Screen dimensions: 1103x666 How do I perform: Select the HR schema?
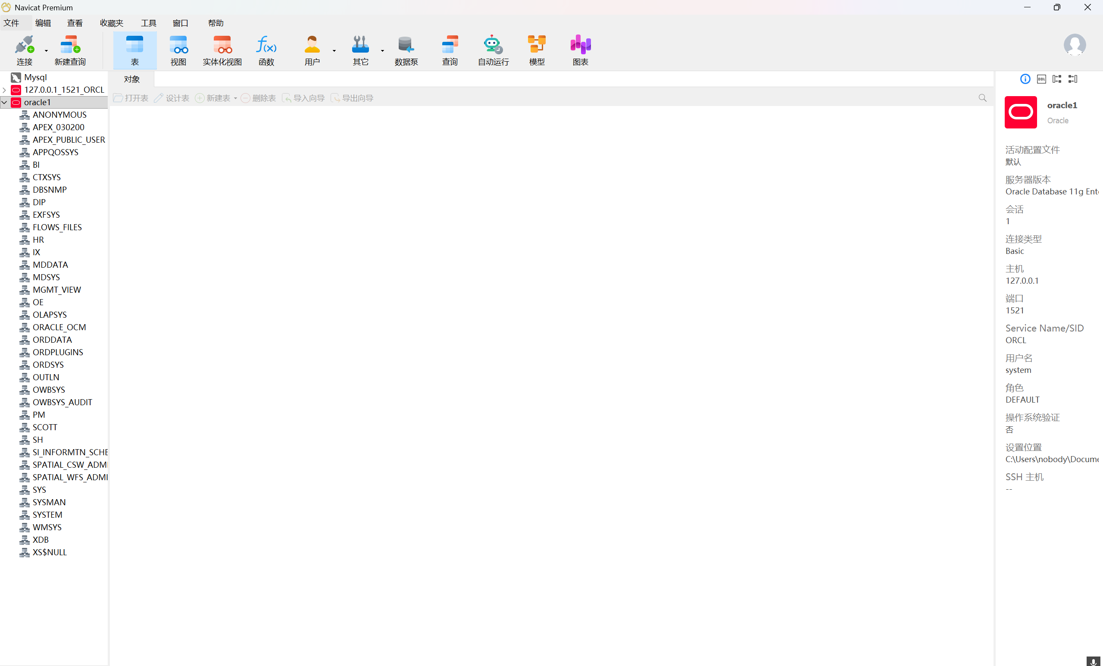coord(38,240)
